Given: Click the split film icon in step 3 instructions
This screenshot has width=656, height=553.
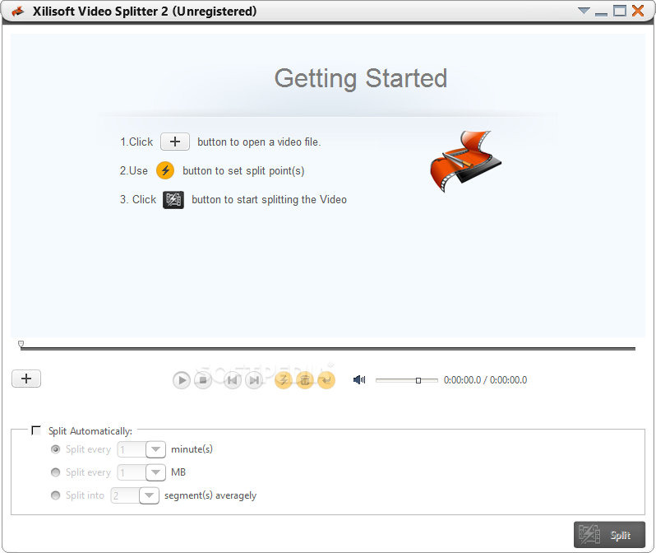Looking at the screenshot, I should pyautogui.click(x=173, y=200).
